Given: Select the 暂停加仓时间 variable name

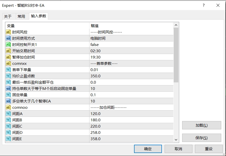Looking at the screenshot, I should [x=24, y=57].
